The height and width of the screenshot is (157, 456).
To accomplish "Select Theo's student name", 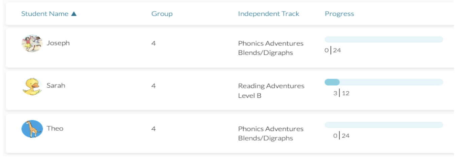I will coord(55,128).
